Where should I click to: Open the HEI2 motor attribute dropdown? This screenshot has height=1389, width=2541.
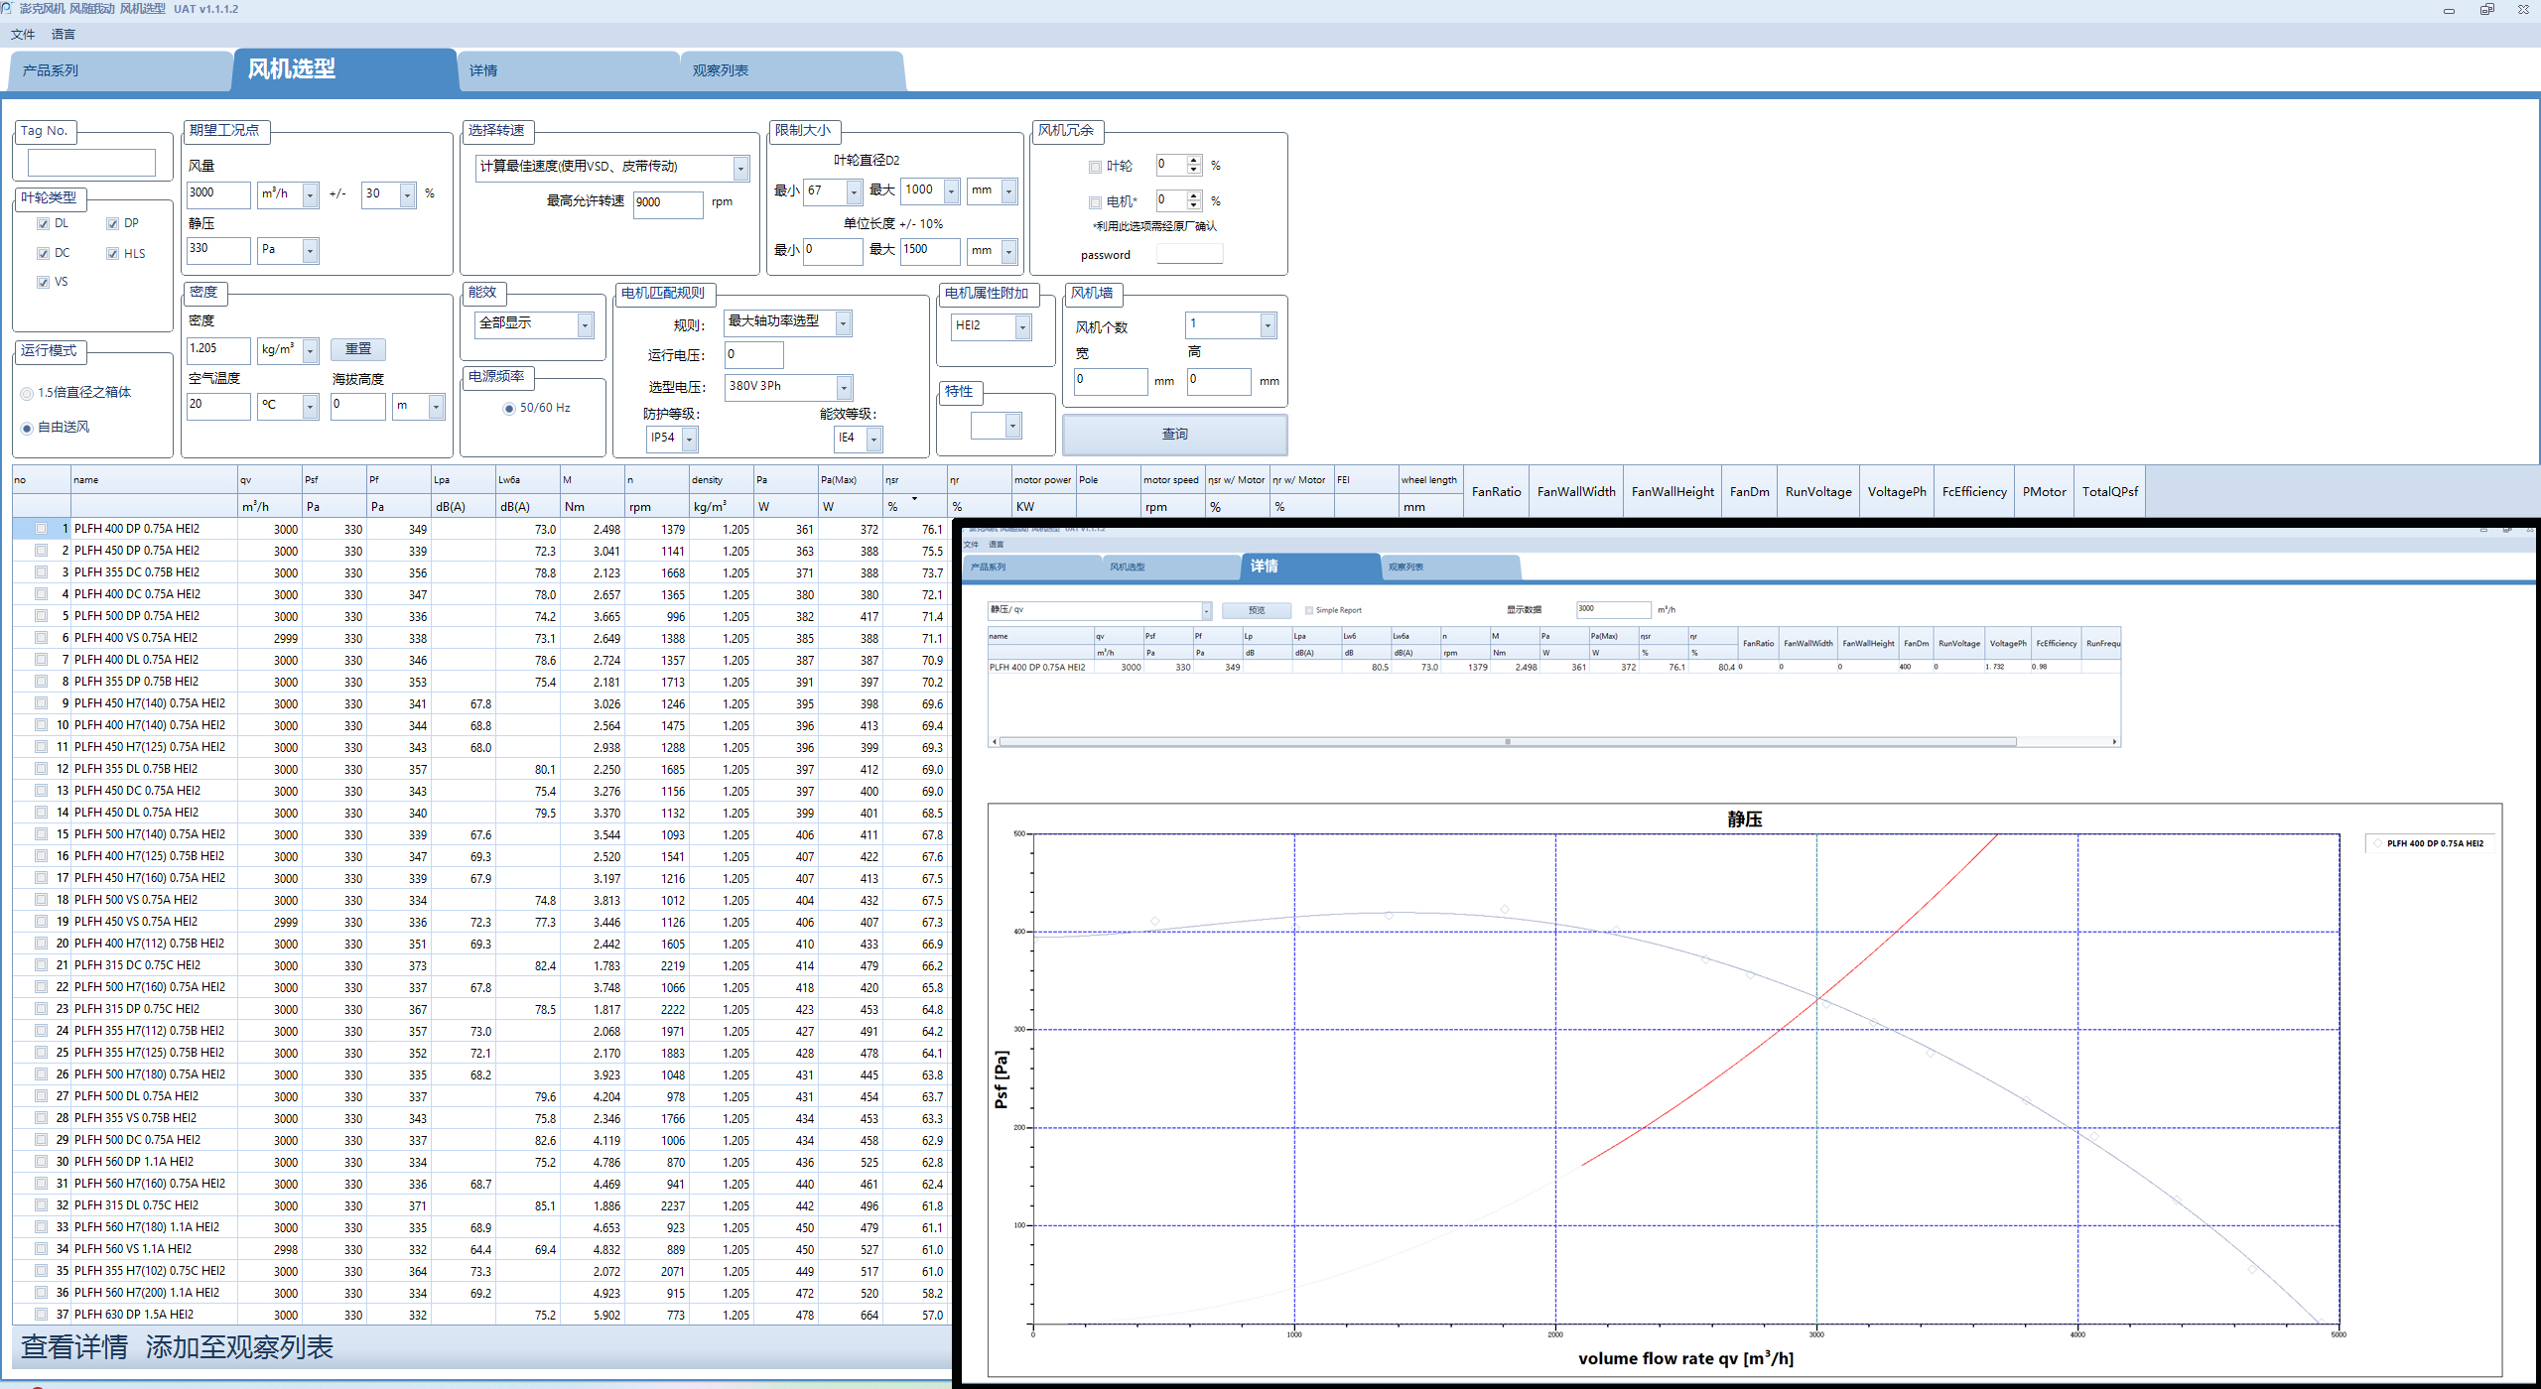pos(1022,325)
